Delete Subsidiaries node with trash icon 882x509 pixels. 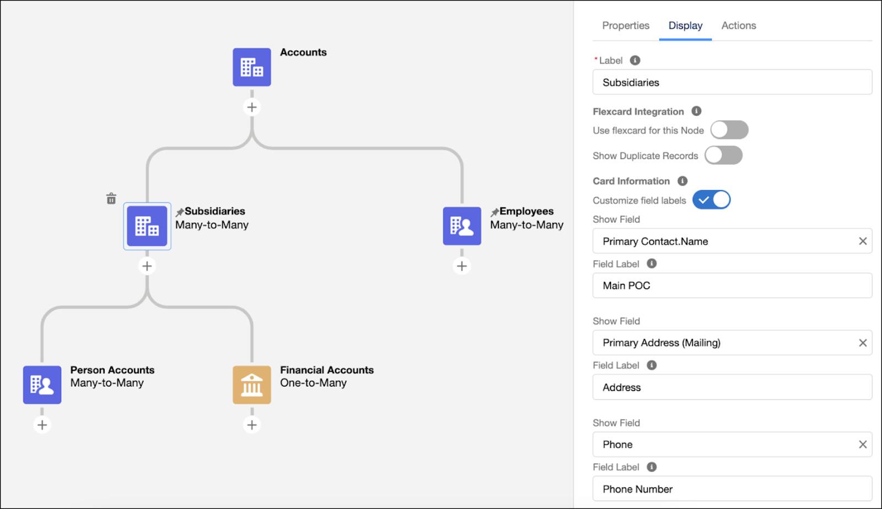click(x=111, y=199)
